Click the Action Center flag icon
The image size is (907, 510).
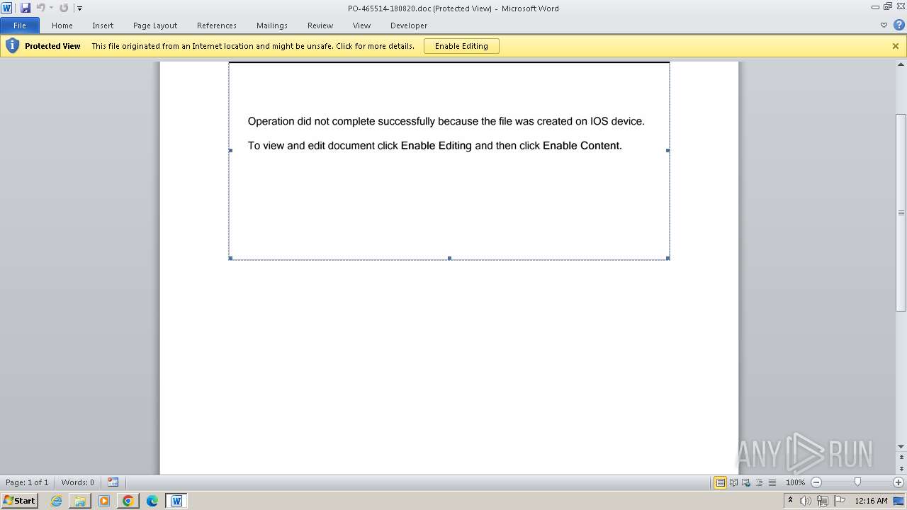(840, 501)
